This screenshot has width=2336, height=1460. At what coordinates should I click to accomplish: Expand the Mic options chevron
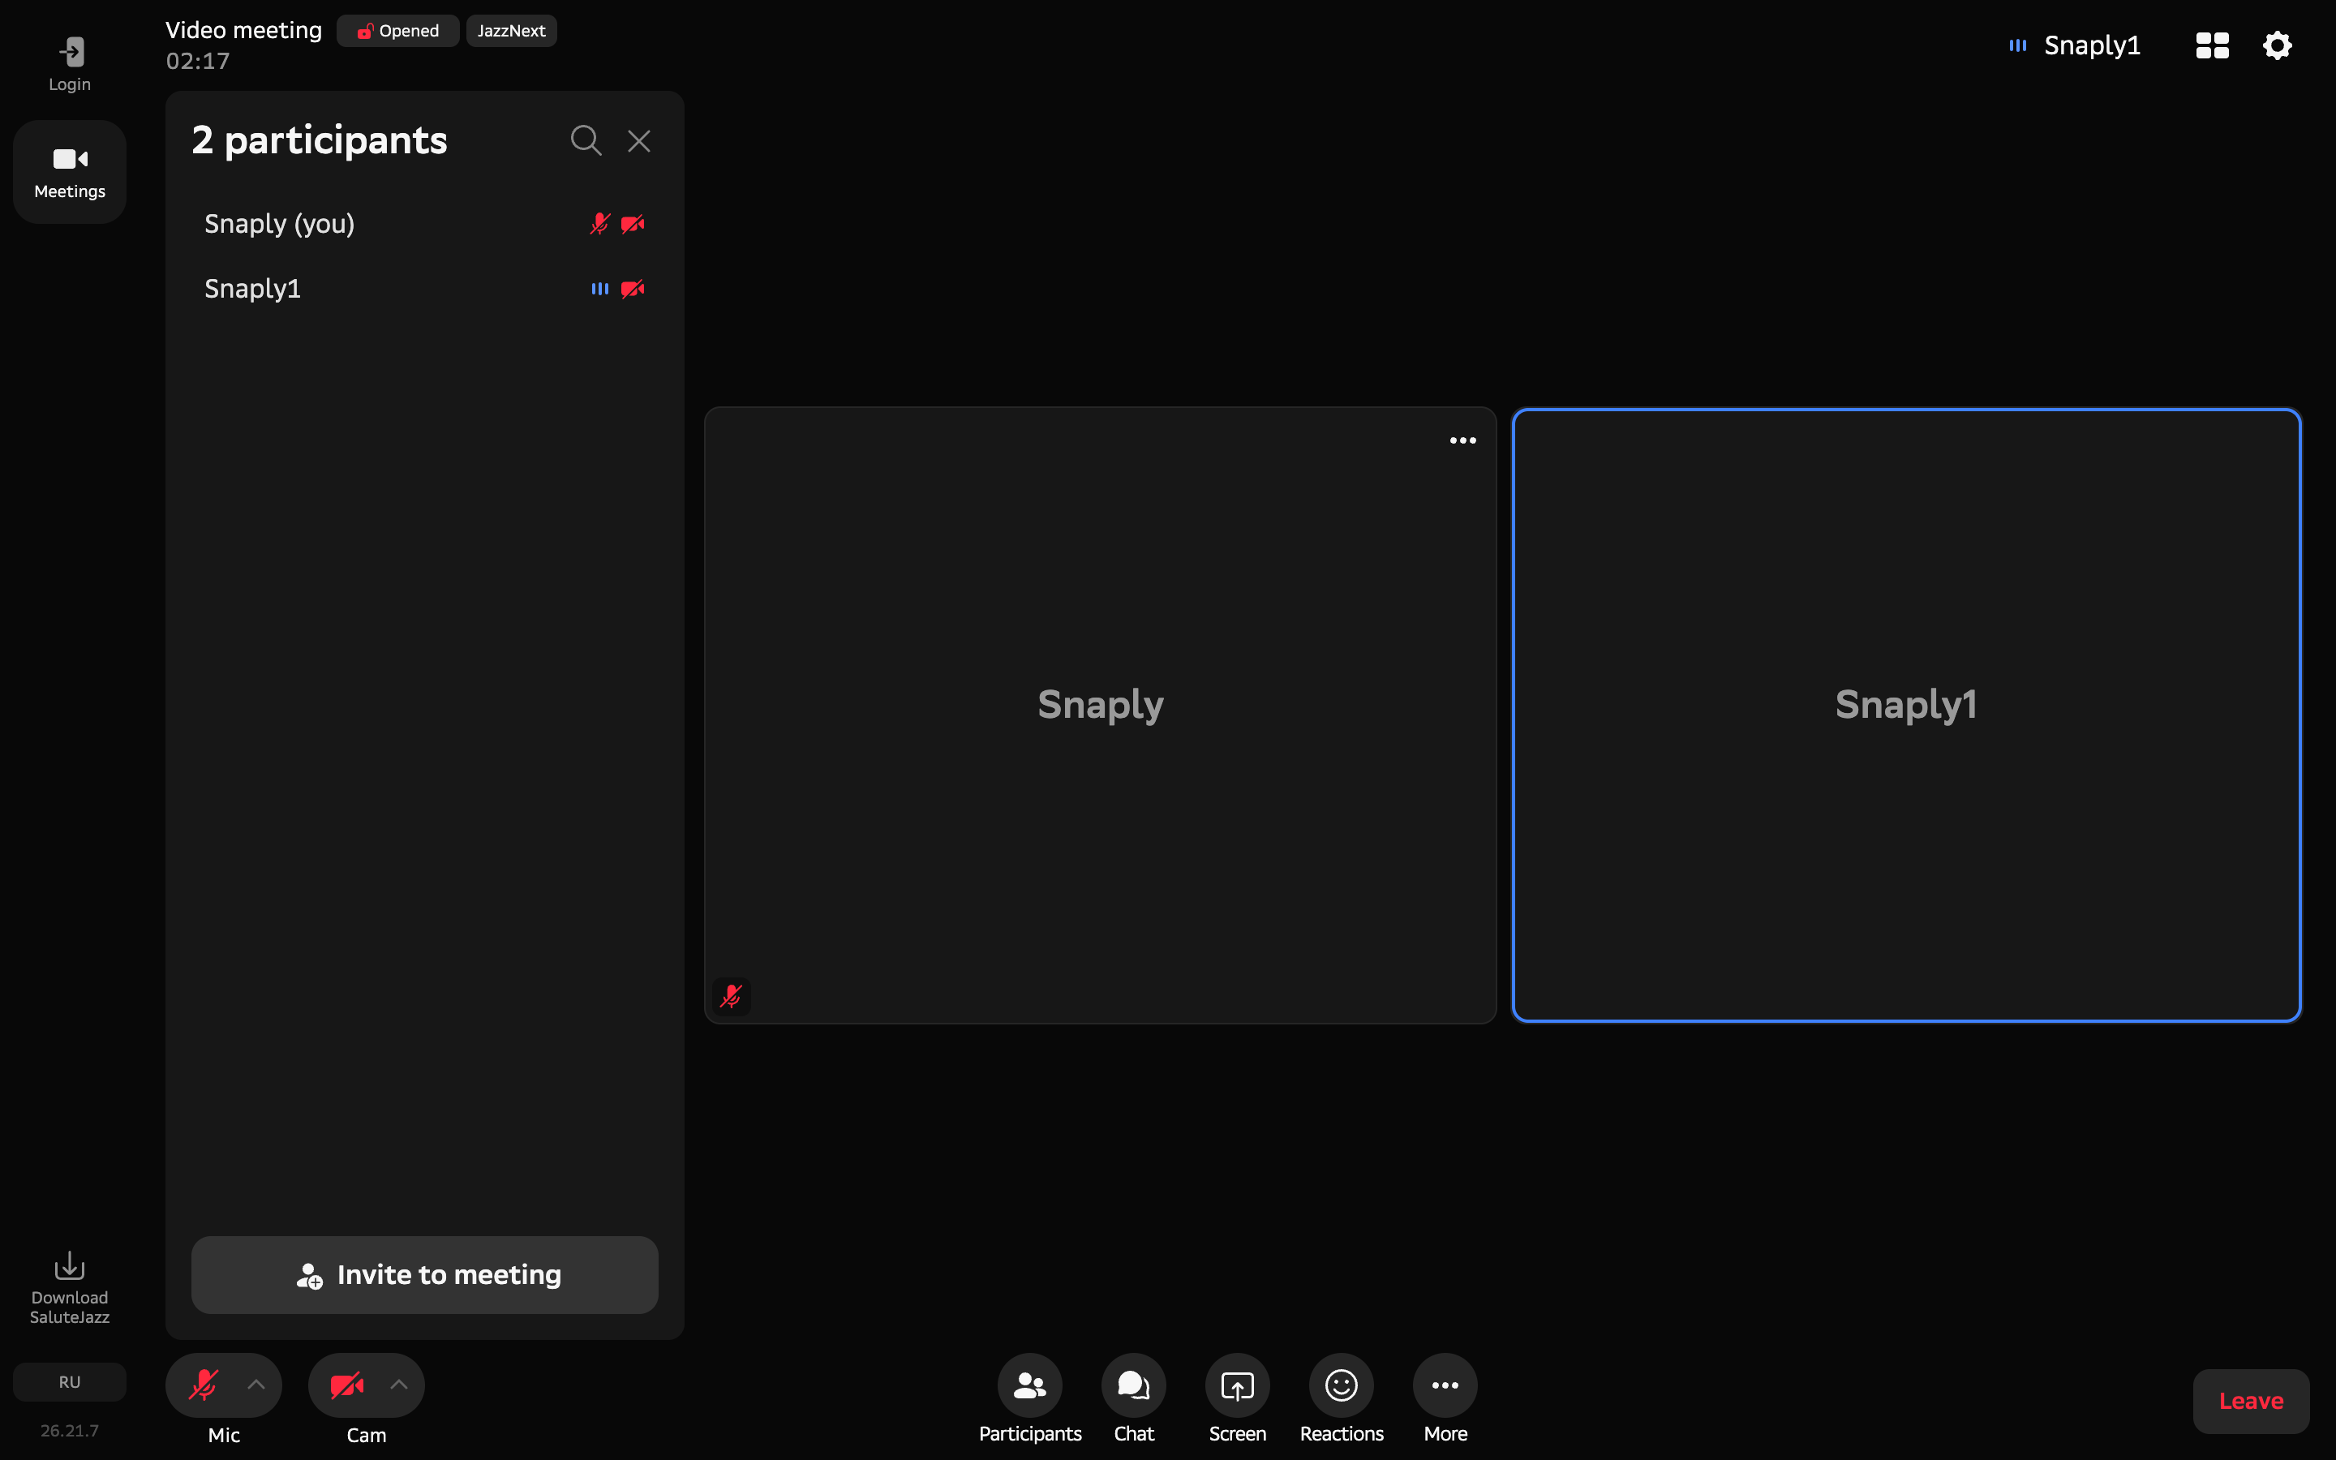coord(255,1385)
